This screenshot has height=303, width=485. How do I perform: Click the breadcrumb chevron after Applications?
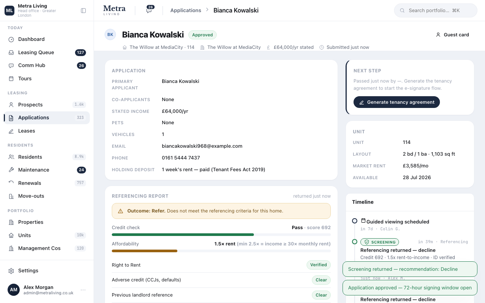[207, 10]
